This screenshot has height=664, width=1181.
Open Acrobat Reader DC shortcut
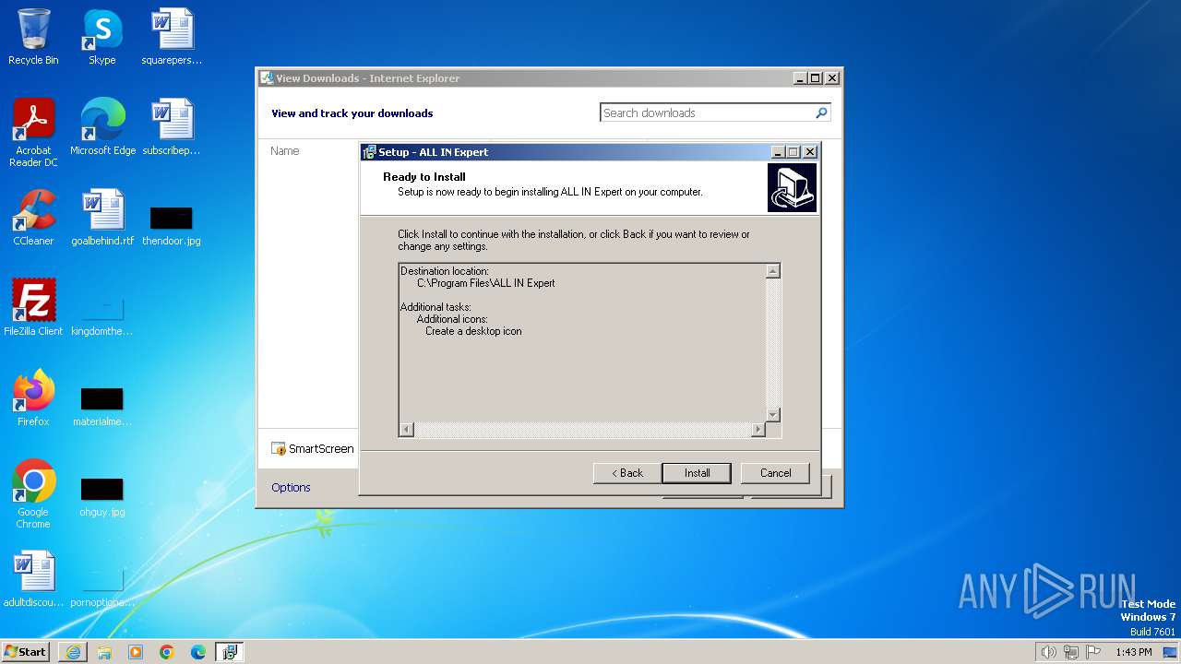coord(33,132)
